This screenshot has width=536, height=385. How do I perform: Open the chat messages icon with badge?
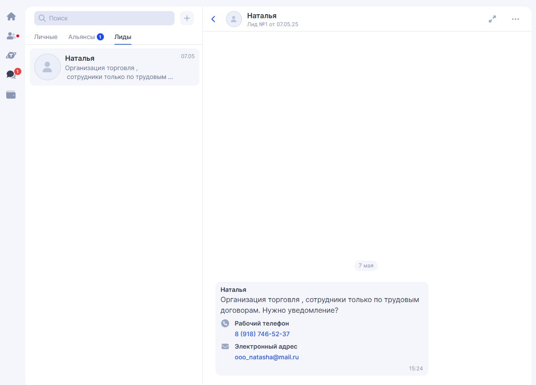click(x=11, y=75)
